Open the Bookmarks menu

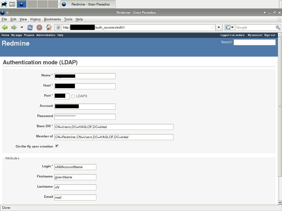pos(52,19)
